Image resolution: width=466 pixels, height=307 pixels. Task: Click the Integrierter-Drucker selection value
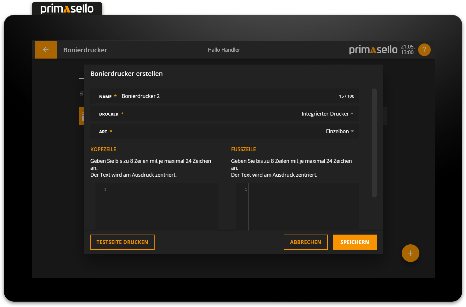click(x=325, y=114)
